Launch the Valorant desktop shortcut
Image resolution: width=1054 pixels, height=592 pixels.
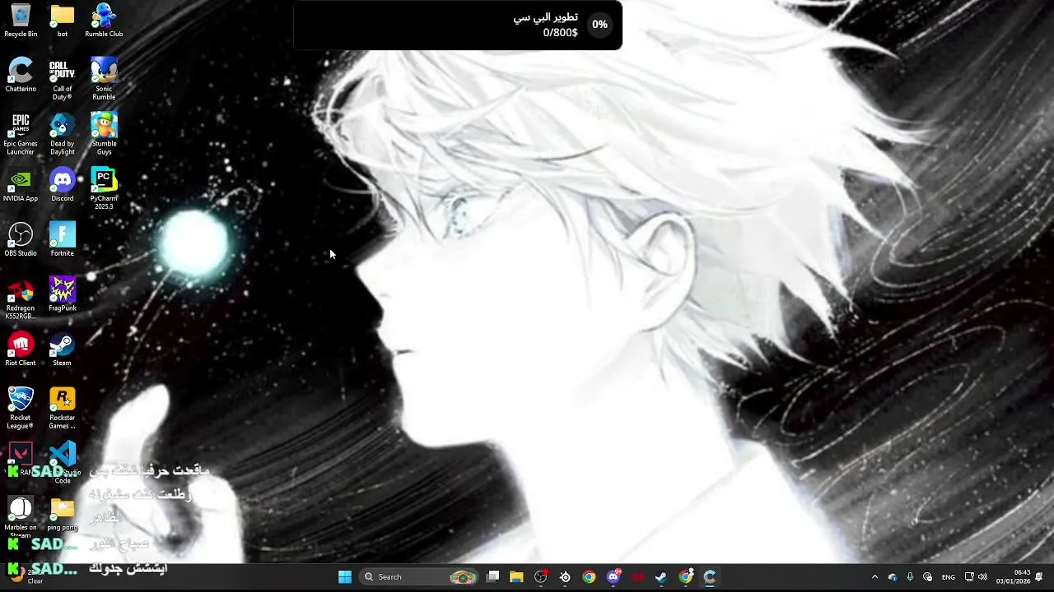tap(21, 459)
